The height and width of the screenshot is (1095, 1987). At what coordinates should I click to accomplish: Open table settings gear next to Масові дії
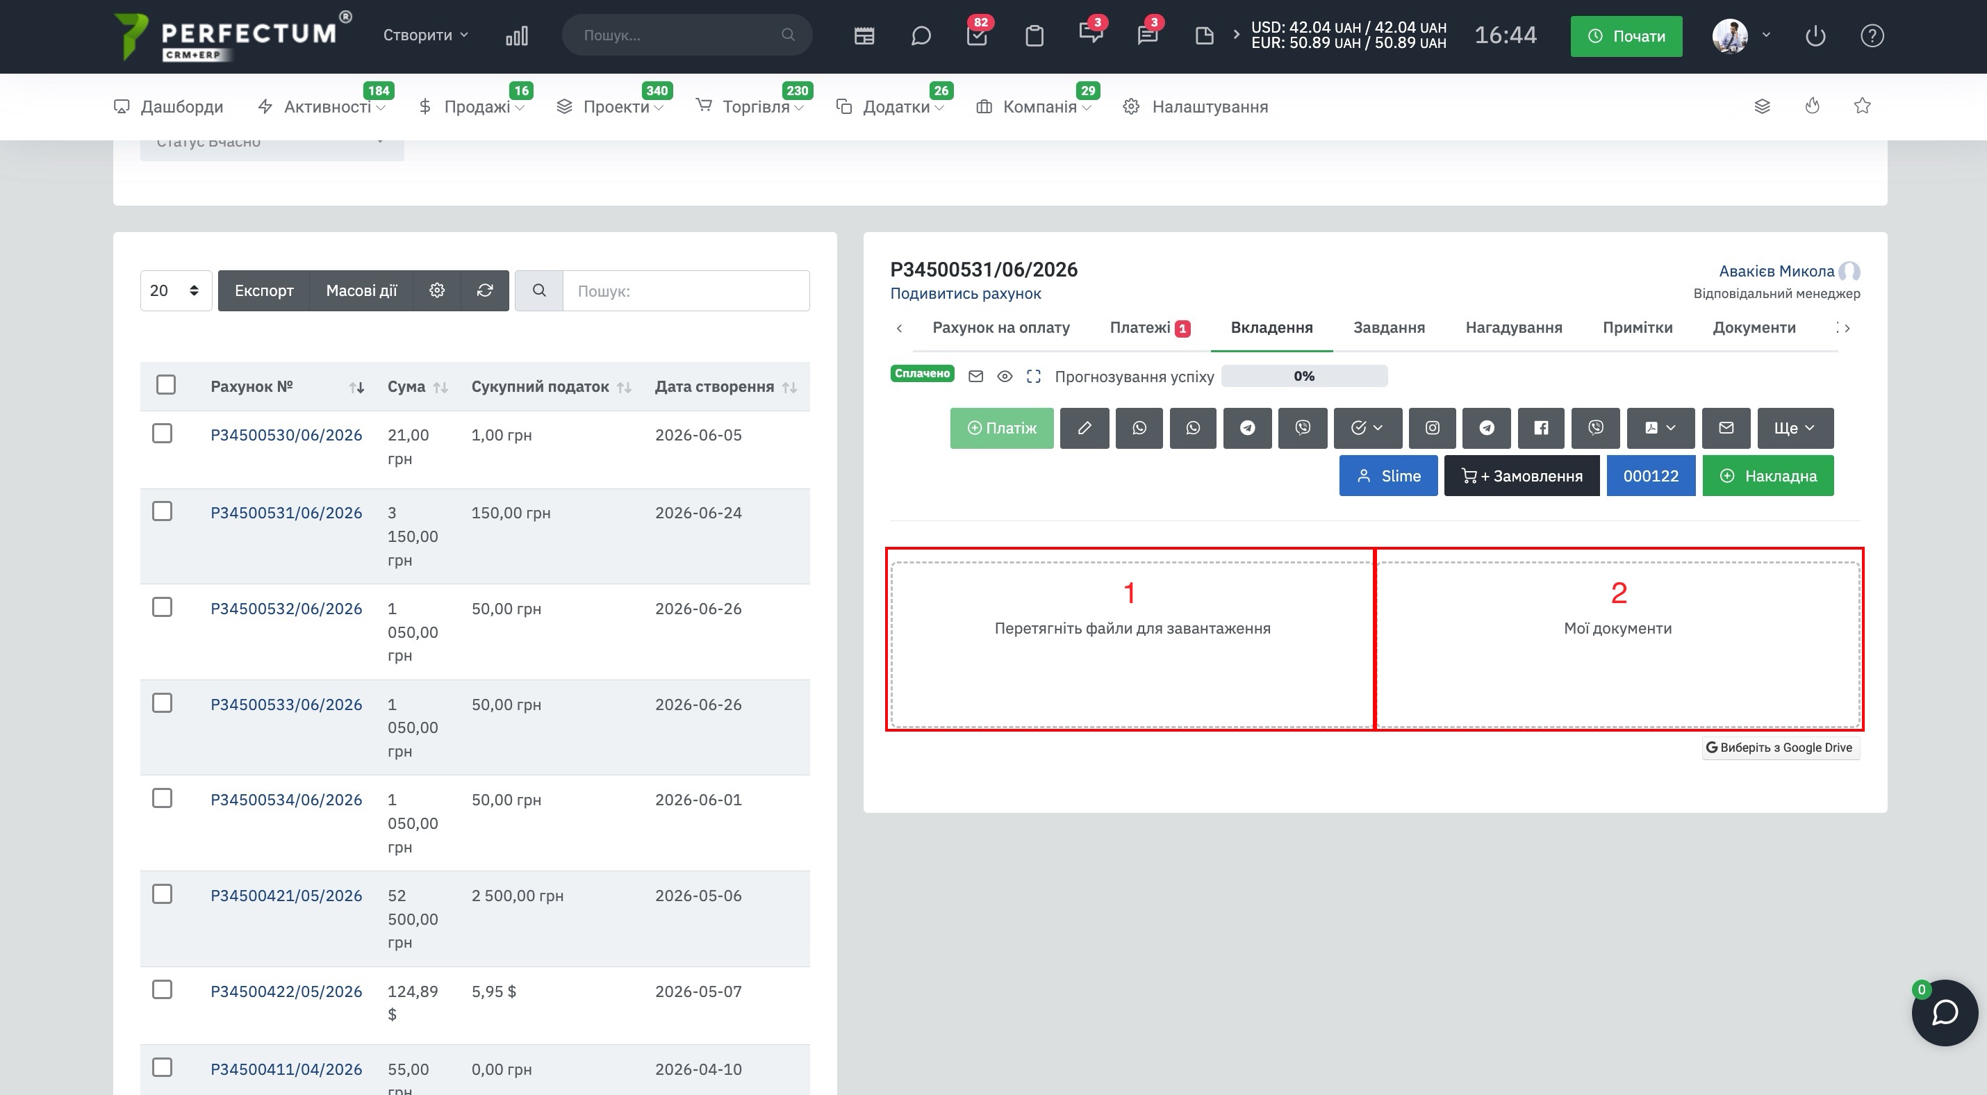pyautogui.click(x=438, y=290)
